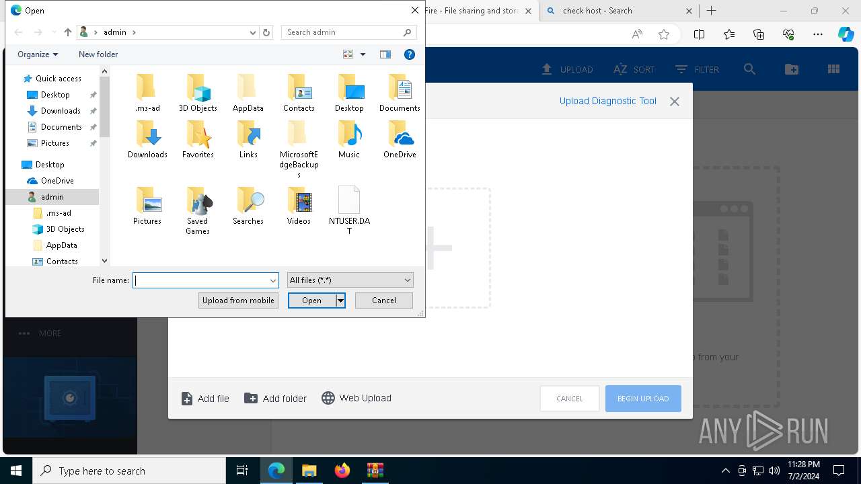The height and width of the screenshot is (484, 861).
Task: Click the Search admin box
Action: (349, 32)
